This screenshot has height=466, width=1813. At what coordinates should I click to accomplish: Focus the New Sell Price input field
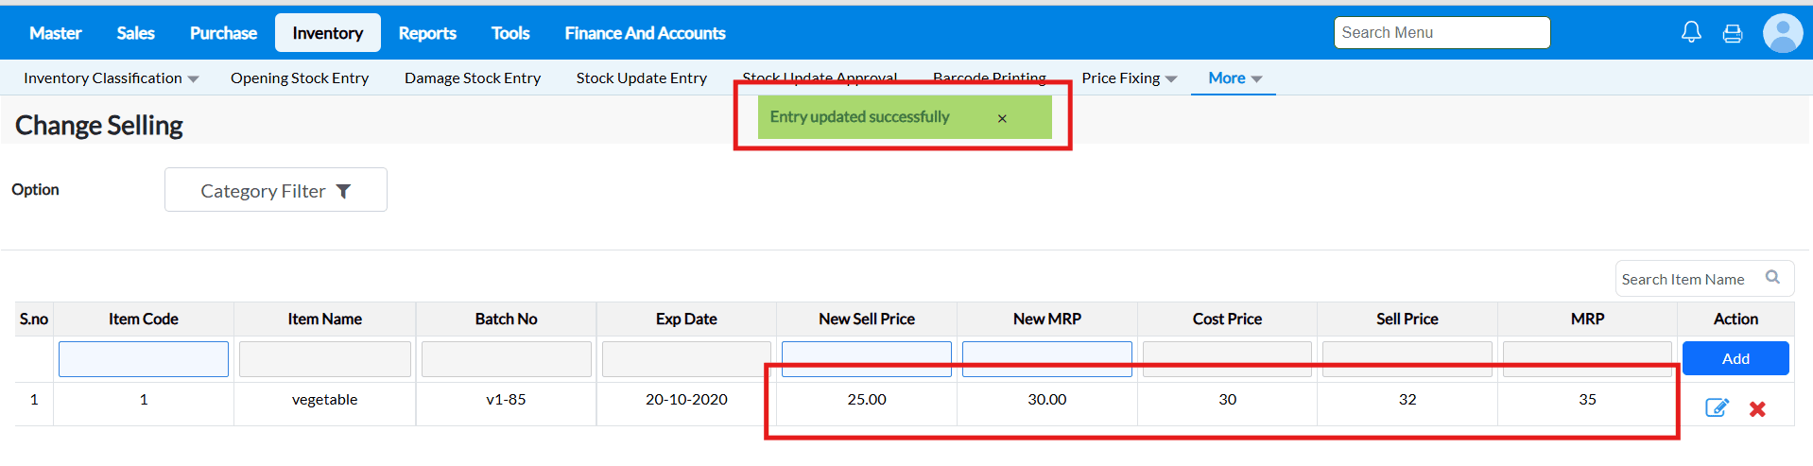(866, 359)
